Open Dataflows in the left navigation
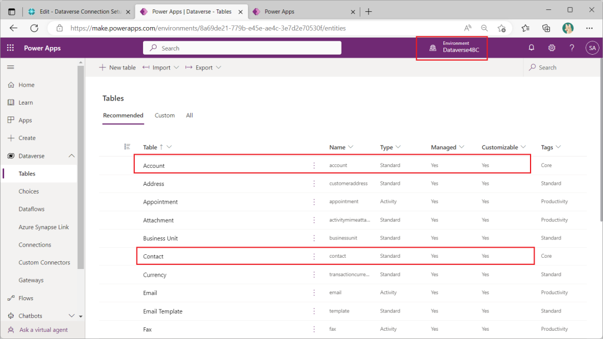This screenshot has width=603, height=339. click(x=32, y=209)
